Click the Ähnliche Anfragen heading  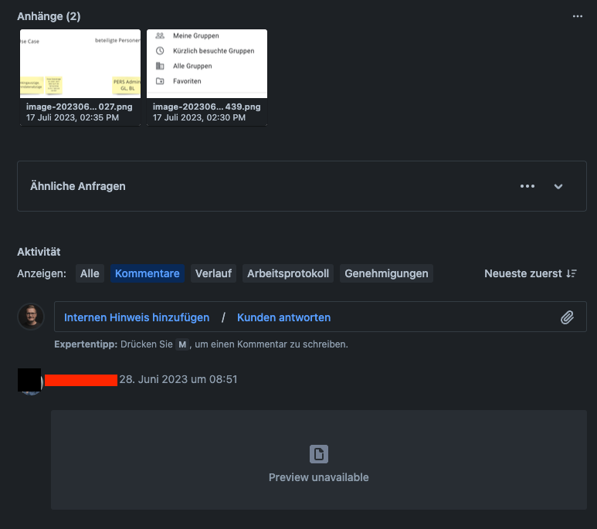pos(78,186)
